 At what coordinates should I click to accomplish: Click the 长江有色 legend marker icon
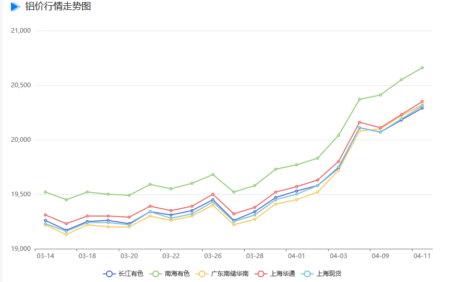pyautogui.click(x=109, y=274)
